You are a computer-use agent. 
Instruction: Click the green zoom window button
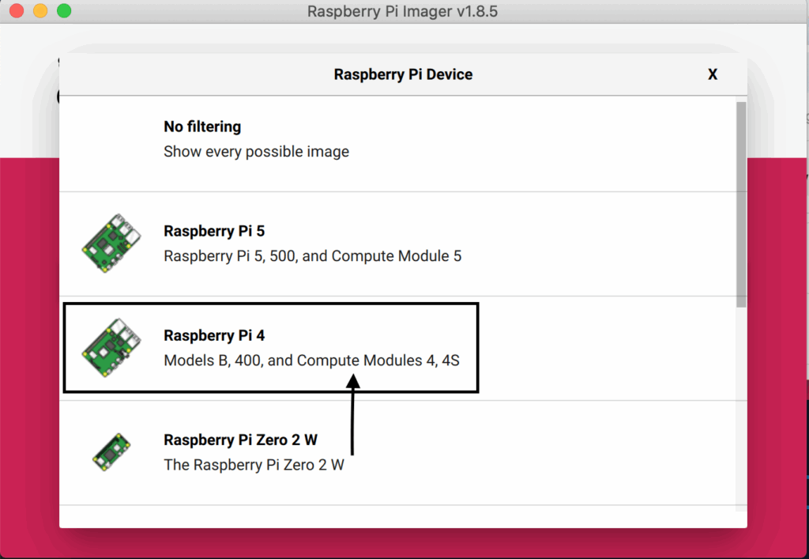point(64,11)
